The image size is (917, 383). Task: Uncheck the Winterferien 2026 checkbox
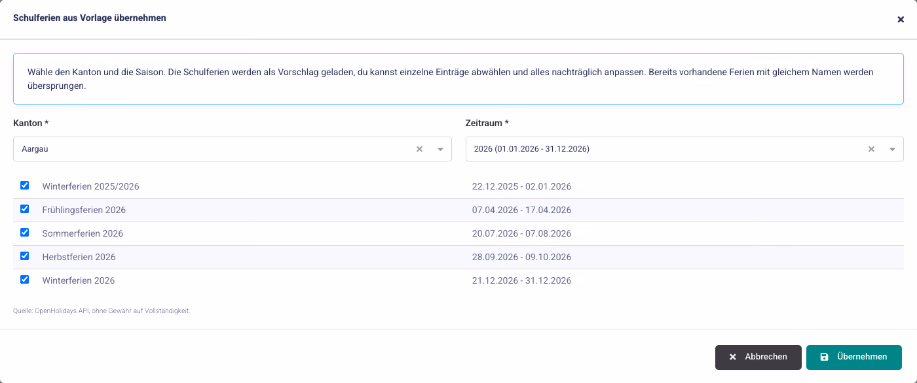click(25, 280)
